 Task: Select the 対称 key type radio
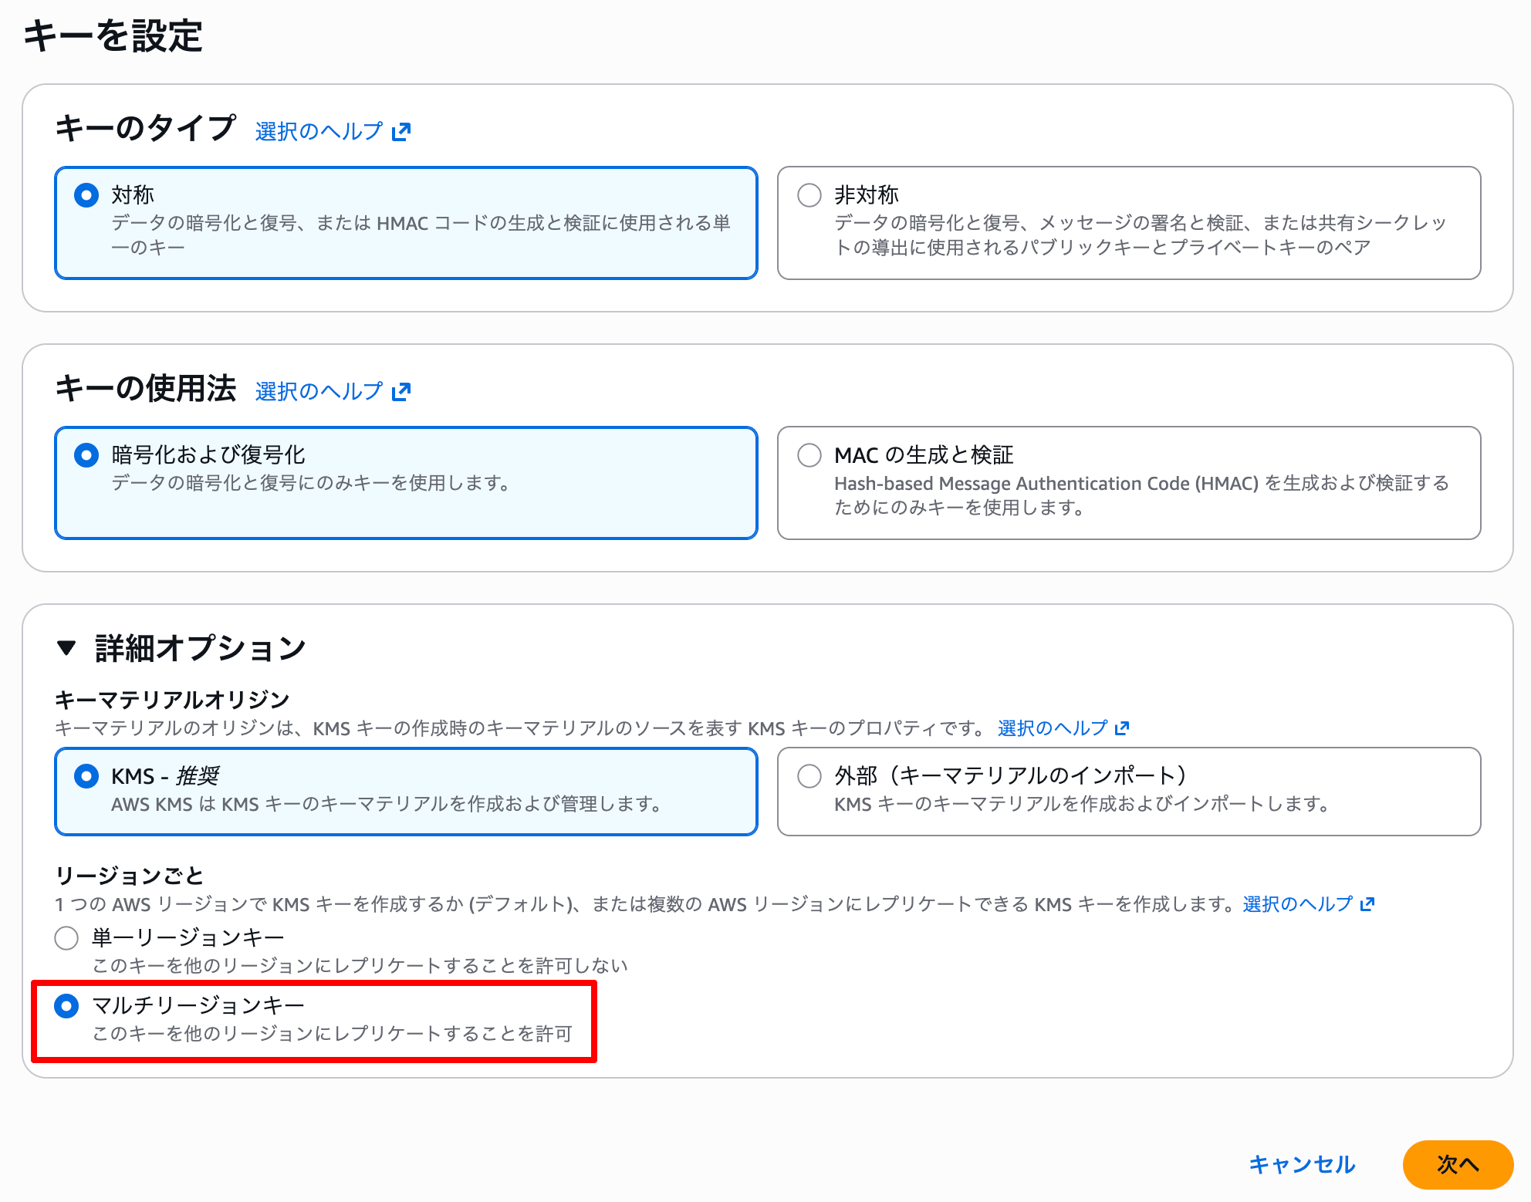coord(86,195)
